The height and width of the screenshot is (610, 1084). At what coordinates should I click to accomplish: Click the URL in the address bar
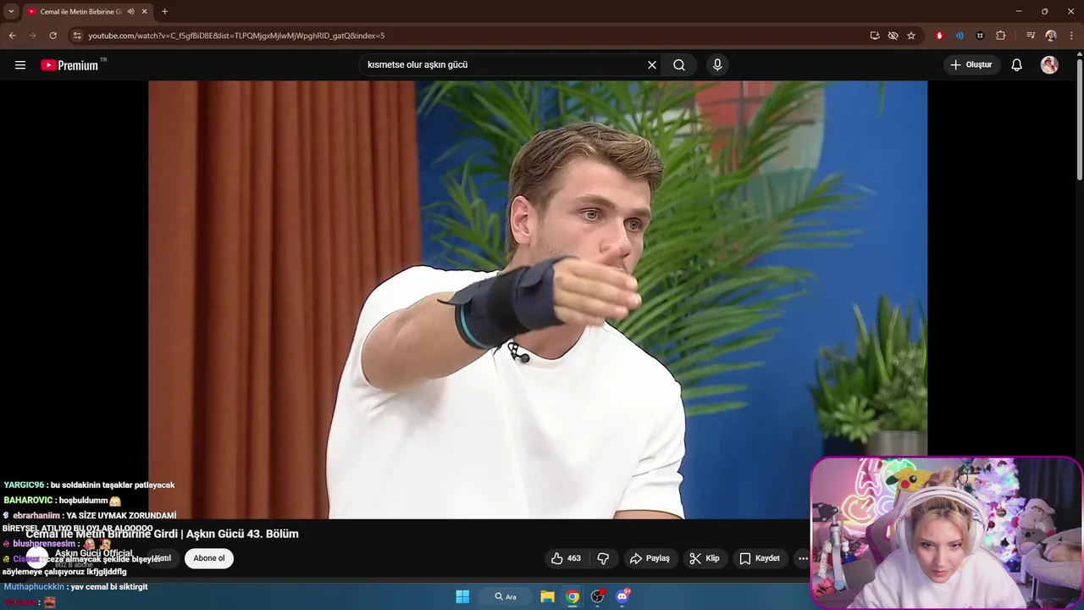tap(236, 36)
